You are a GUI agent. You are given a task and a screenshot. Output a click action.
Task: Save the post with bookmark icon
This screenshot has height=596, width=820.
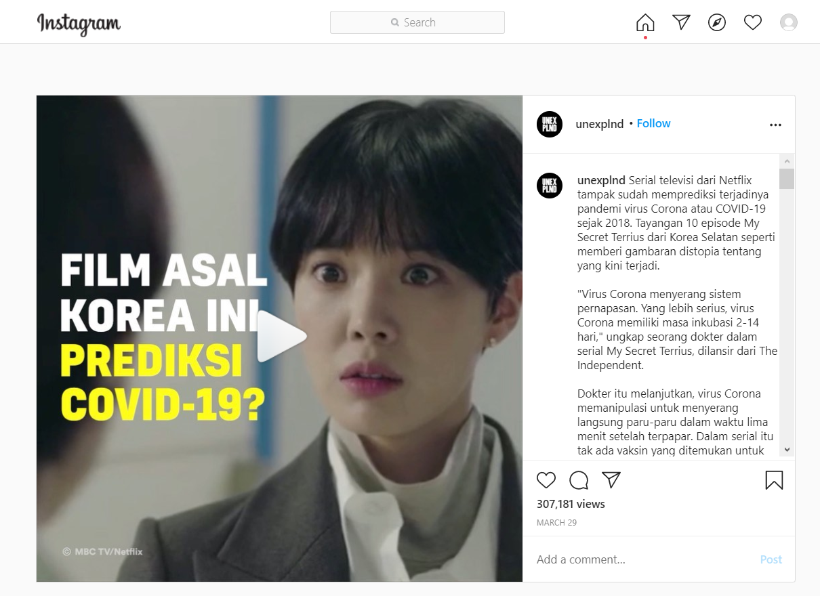(774, 480)
